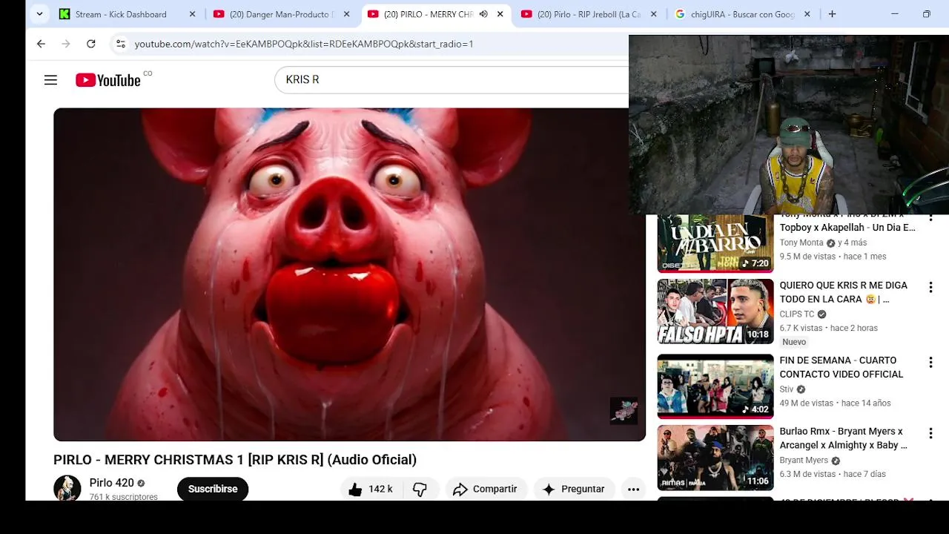Image resolution: width=949 pixels, height=534 pixels.
Task: Click the video title PIRLO - MERRY CHRISTMAS 1
Action: click(x=235, y=460)
